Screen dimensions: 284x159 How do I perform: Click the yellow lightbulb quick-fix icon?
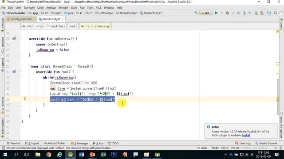(25, 98)
